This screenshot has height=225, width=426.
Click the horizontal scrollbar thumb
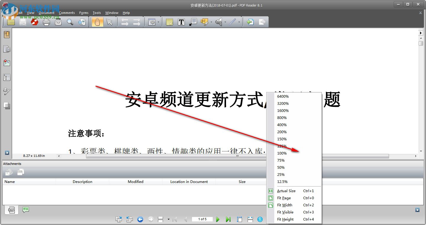237,156
